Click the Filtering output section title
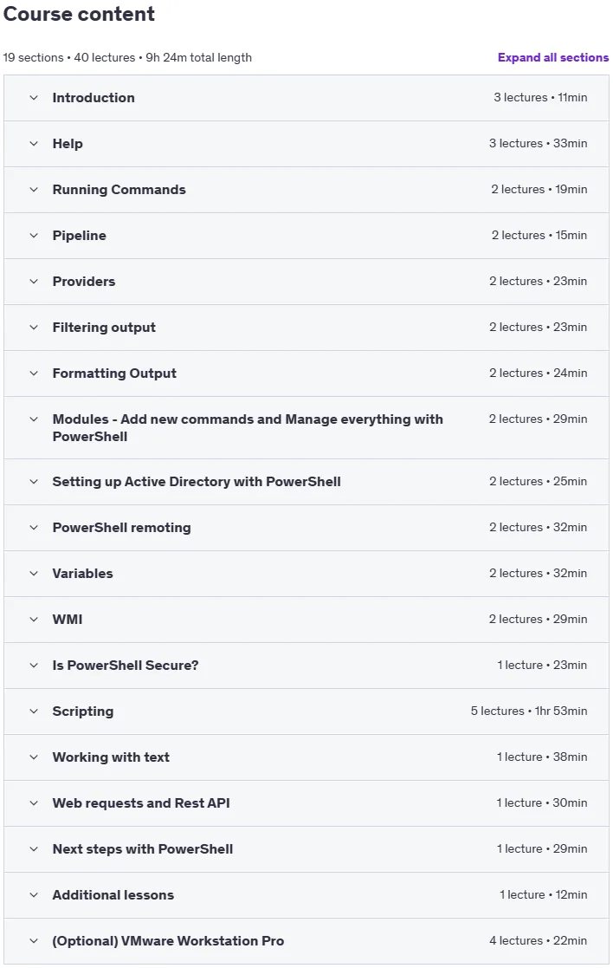Viewport: 613px width, 968px height. (x=104, y=328)
